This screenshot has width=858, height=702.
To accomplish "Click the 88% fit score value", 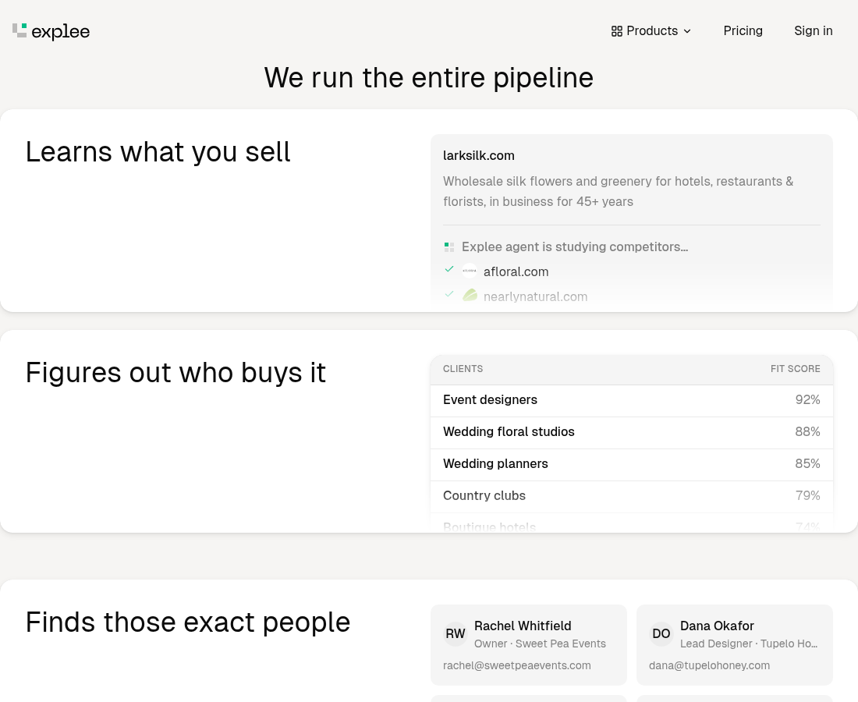I will (x=807, y=431).
